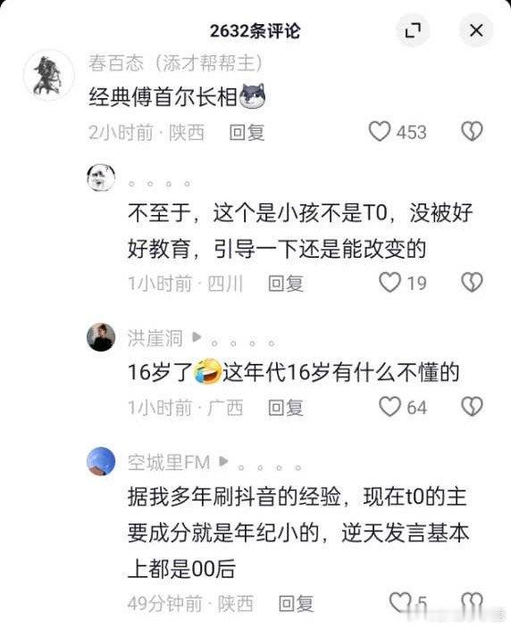The width and height of the screenshot is (511, 628).
Task: Like the comment with 453 likes
Action: click(380, 131)
